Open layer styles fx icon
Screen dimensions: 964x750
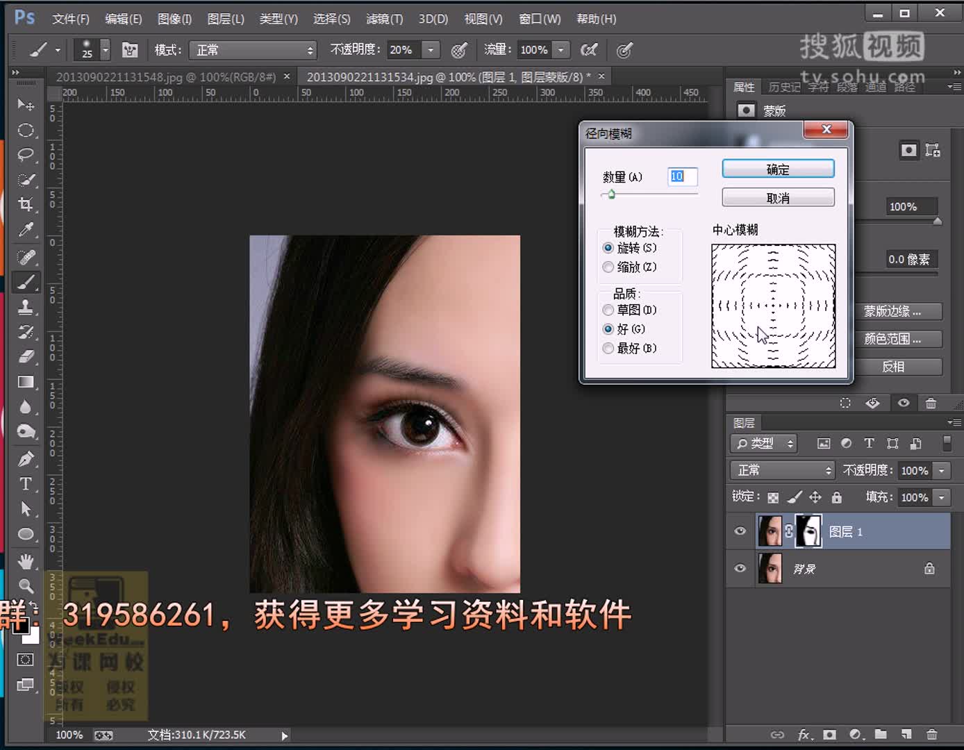[x=804, y=734]
